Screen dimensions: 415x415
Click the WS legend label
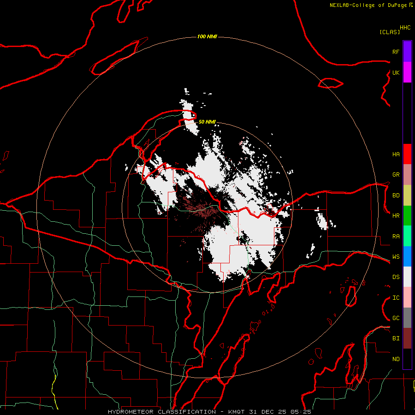click(396, 256)
